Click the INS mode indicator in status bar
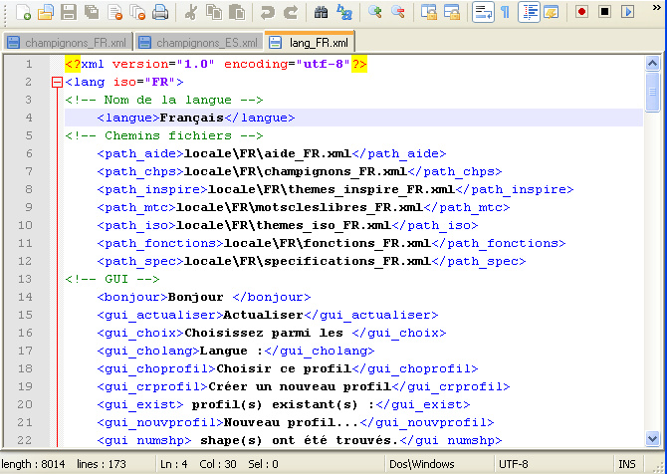This screenshot has width=667, height=474. pos(626,464)
